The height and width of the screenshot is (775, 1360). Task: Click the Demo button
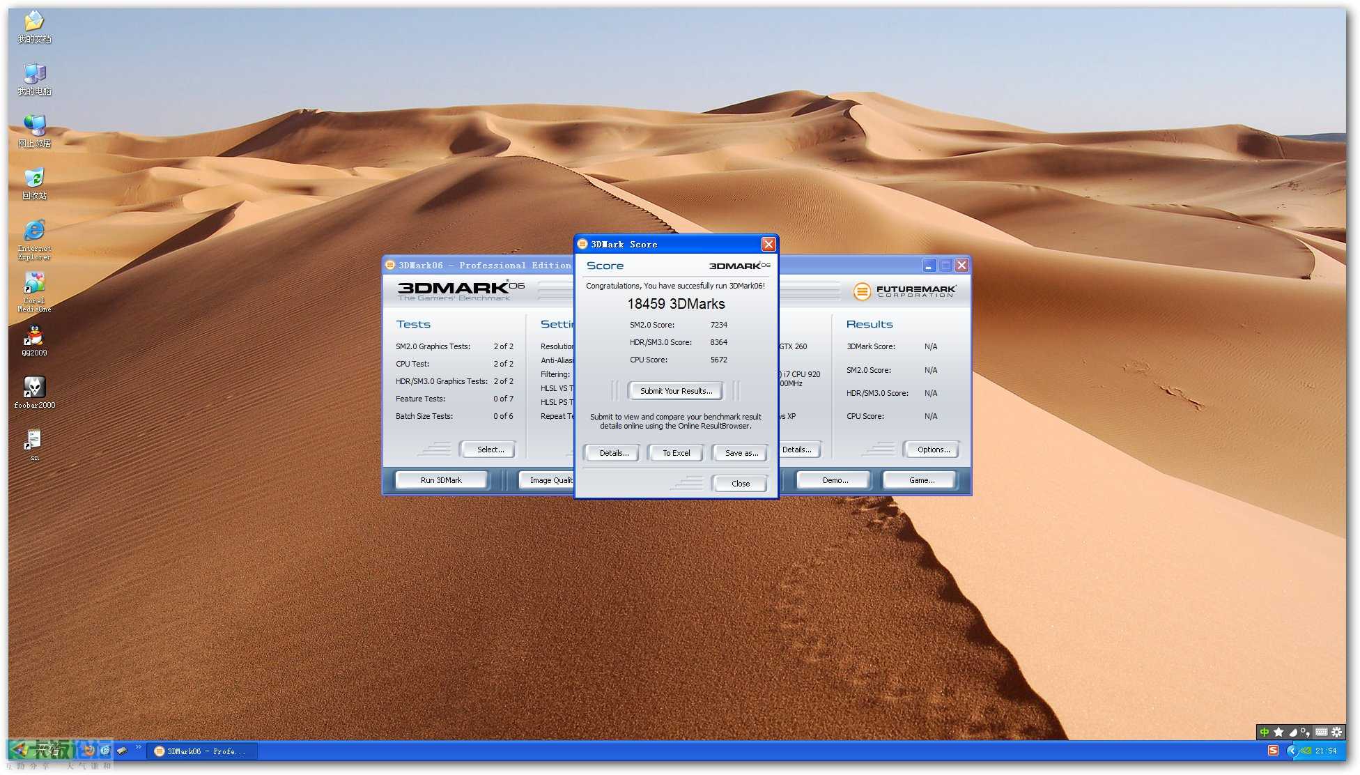point(835,480)
